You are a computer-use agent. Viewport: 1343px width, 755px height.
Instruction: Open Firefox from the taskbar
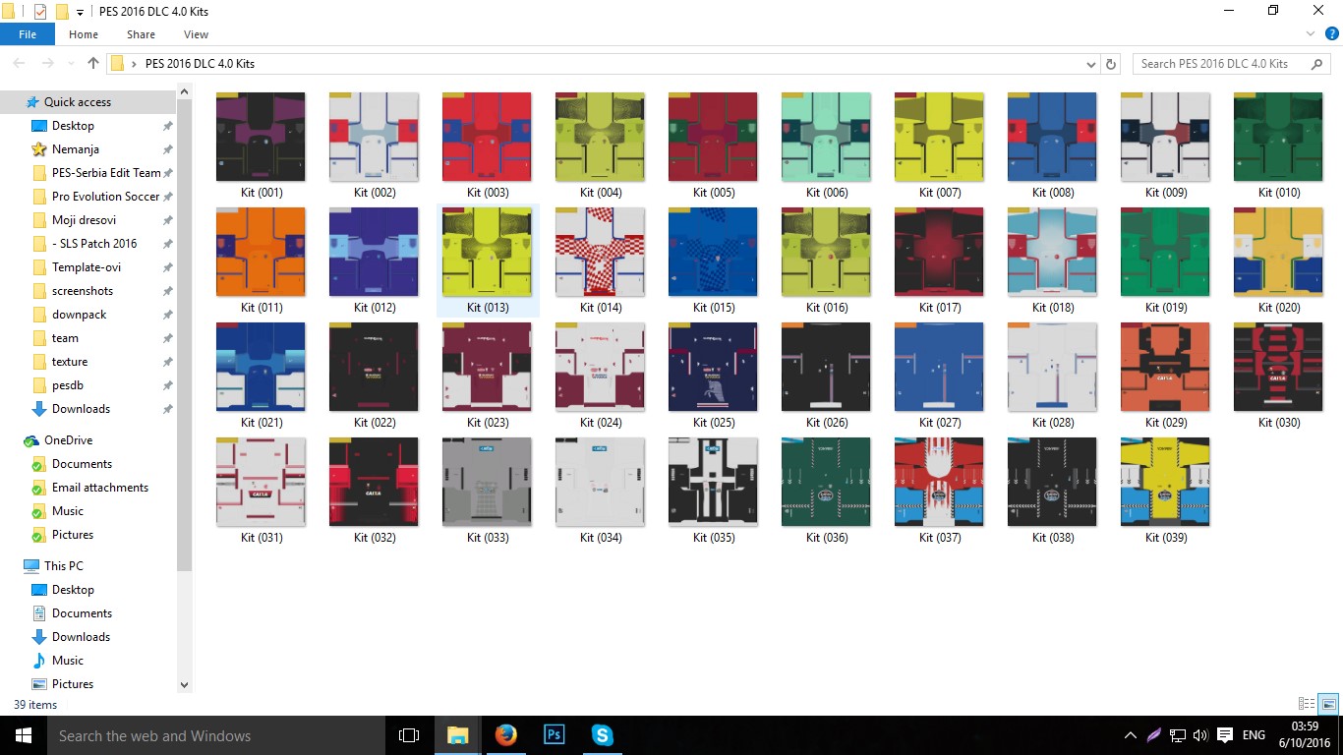pyautogui.click(x=505, y=734)
